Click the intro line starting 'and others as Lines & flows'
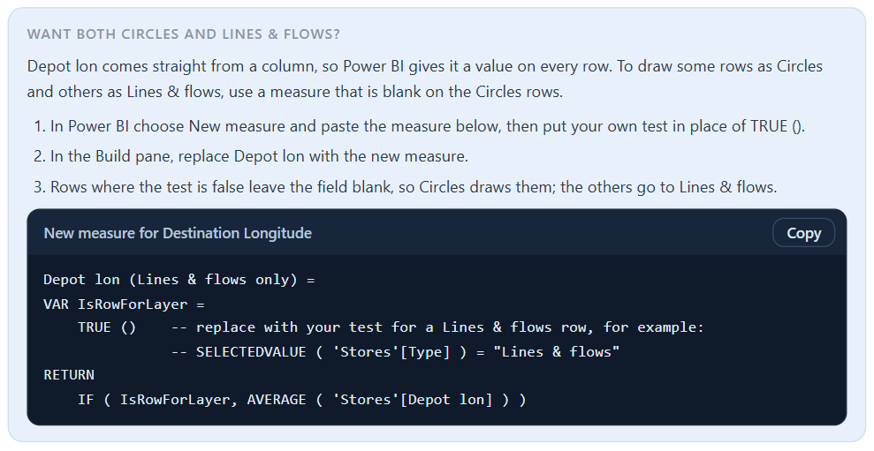The height and width of the screenshot is (451, 874). [x=295, y=91]
